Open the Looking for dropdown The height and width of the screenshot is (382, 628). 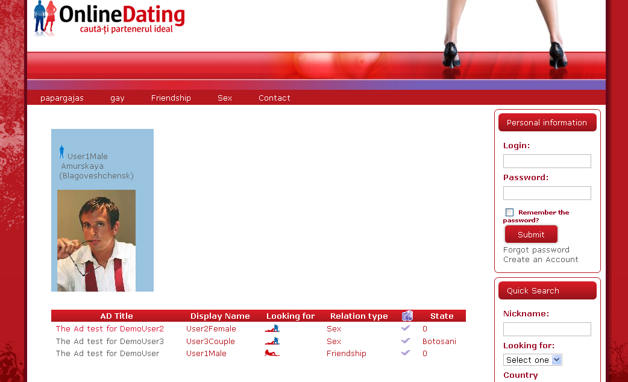point(533,360)
